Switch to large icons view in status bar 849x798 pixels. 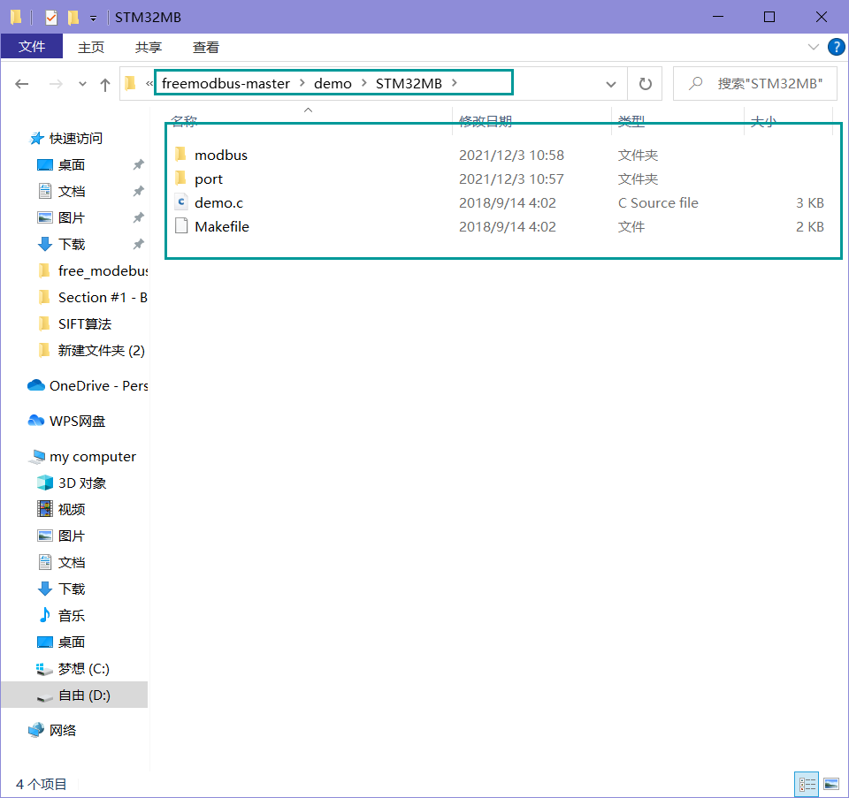tap(831, 784)
